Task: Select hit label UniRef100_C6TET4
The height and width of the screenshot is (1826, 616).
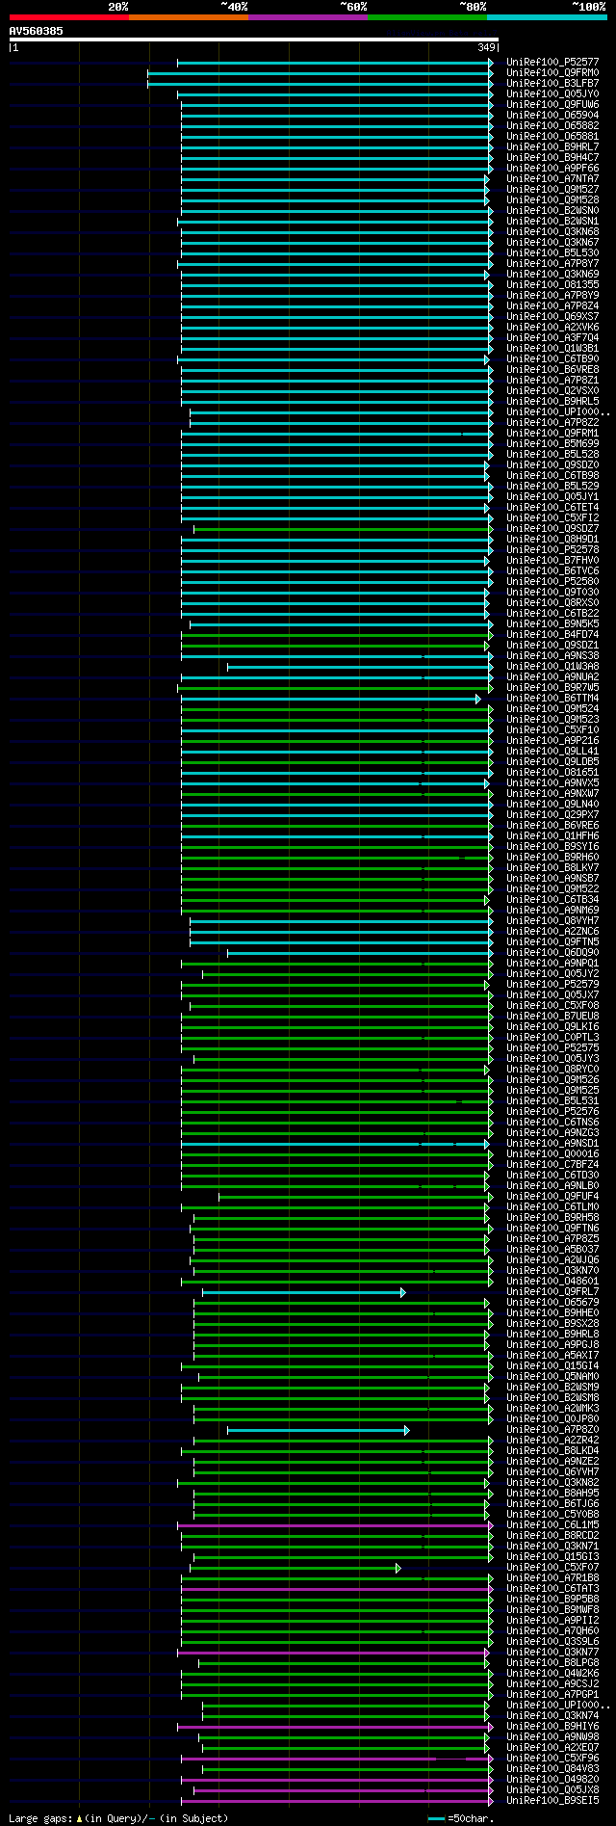Action: coord(552,507)
